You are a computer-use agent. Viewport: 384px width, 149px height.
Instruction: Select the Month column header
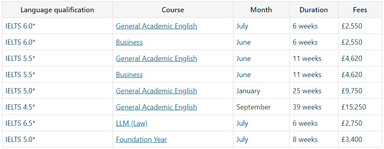261,10
